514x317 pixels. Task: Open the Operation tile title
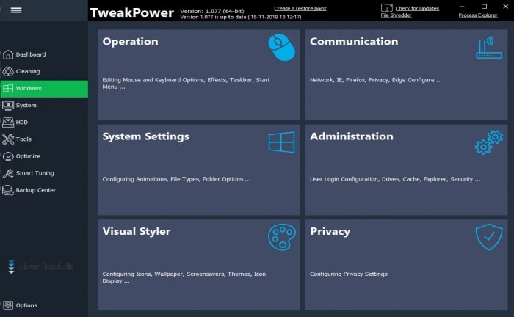pyautogui.click(x=130, y=42)
